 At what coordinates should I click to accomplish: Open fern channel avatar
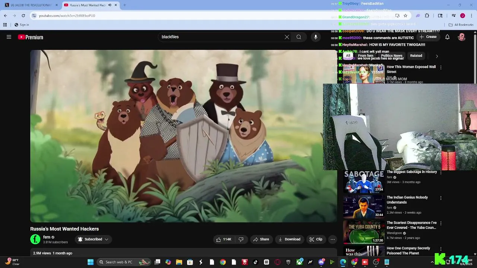tap(35, 239)
